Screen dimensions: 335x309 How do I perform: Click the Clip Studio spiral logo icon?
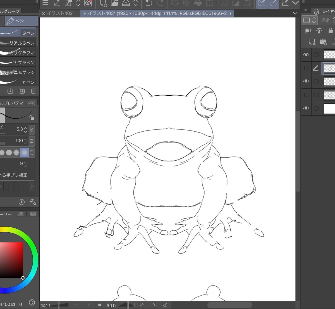pos(88,3)
